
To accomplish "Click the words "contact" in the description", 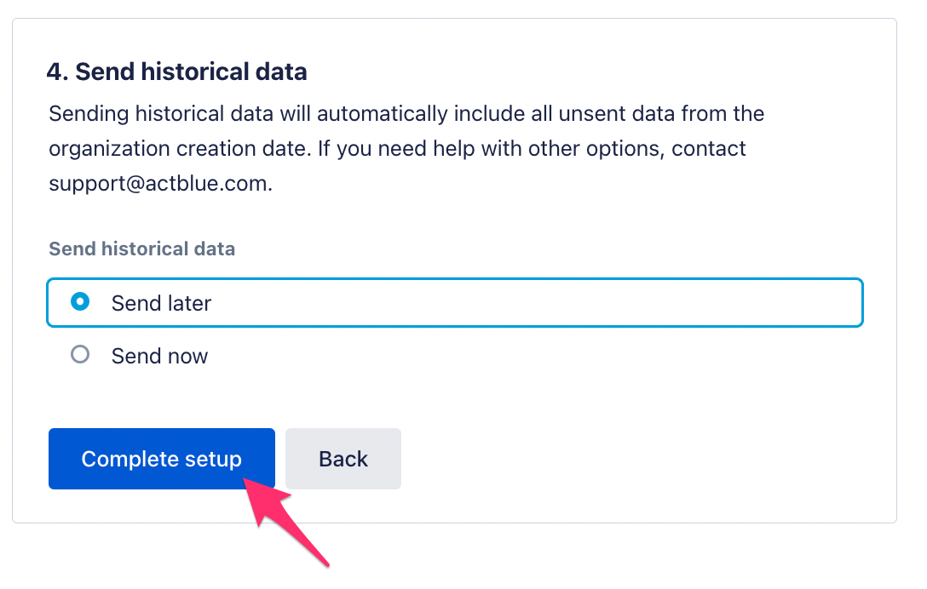I will (708, 149).
